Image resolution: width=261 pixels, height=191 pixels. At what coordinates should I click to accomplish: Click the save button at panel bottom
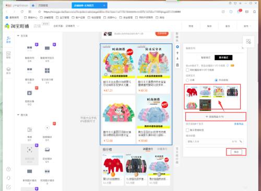(236, 152)
